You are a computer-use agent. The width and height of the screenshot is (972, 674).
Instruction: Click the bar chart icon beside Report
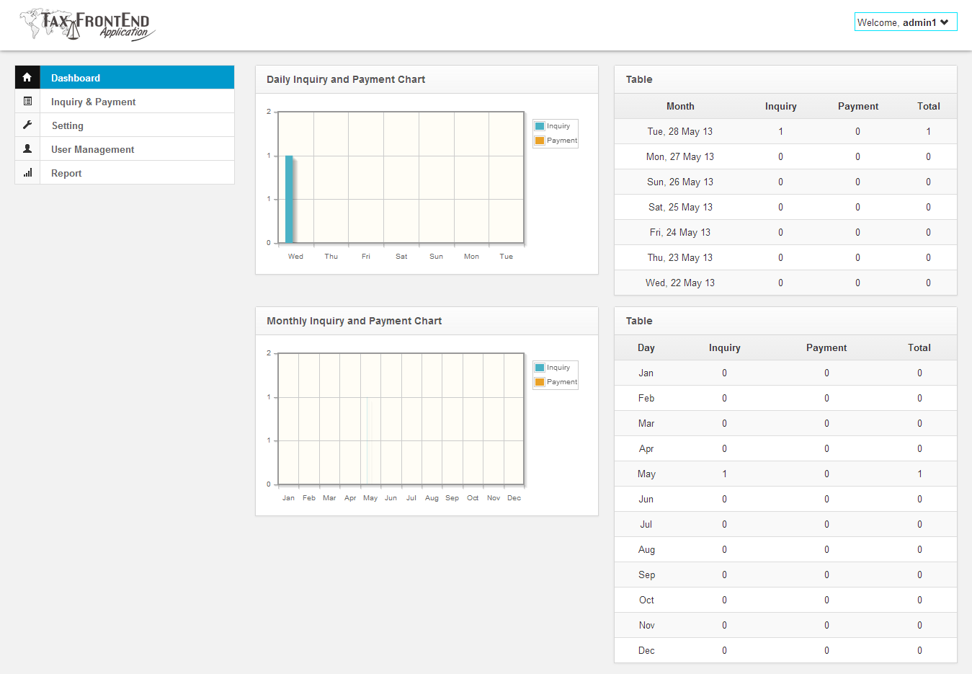(x=27, y=173)
